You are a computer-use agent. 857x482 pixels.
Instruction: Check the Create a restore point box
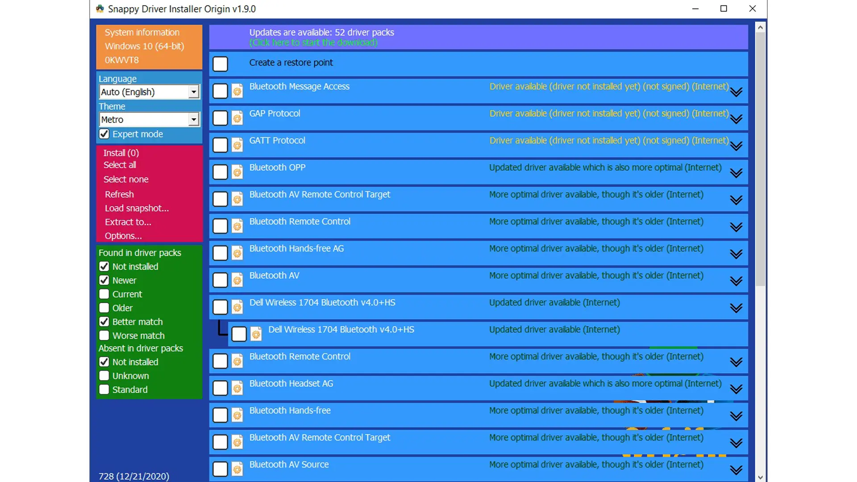coord(220,64)
